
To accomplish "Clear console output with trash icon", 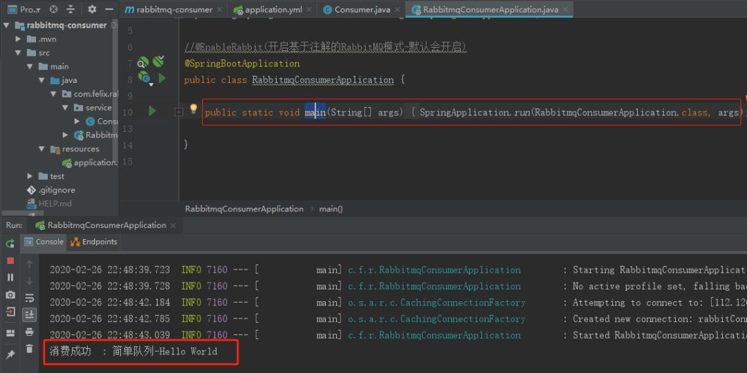I will (29, 349).
